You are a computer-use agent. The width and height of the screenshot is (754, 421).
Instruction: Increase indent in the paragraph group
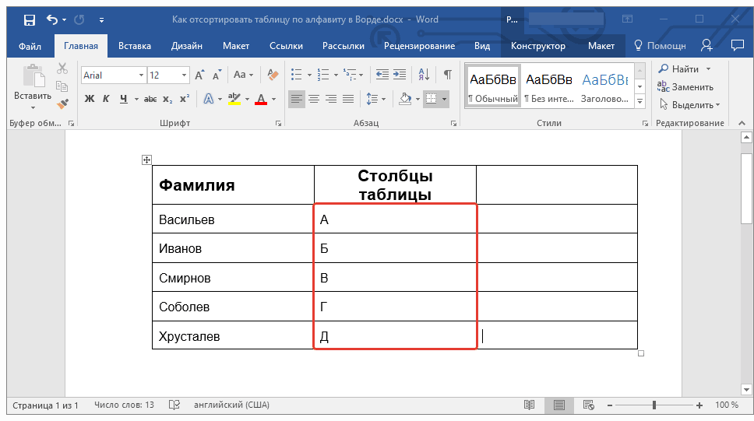pos(401,75)
